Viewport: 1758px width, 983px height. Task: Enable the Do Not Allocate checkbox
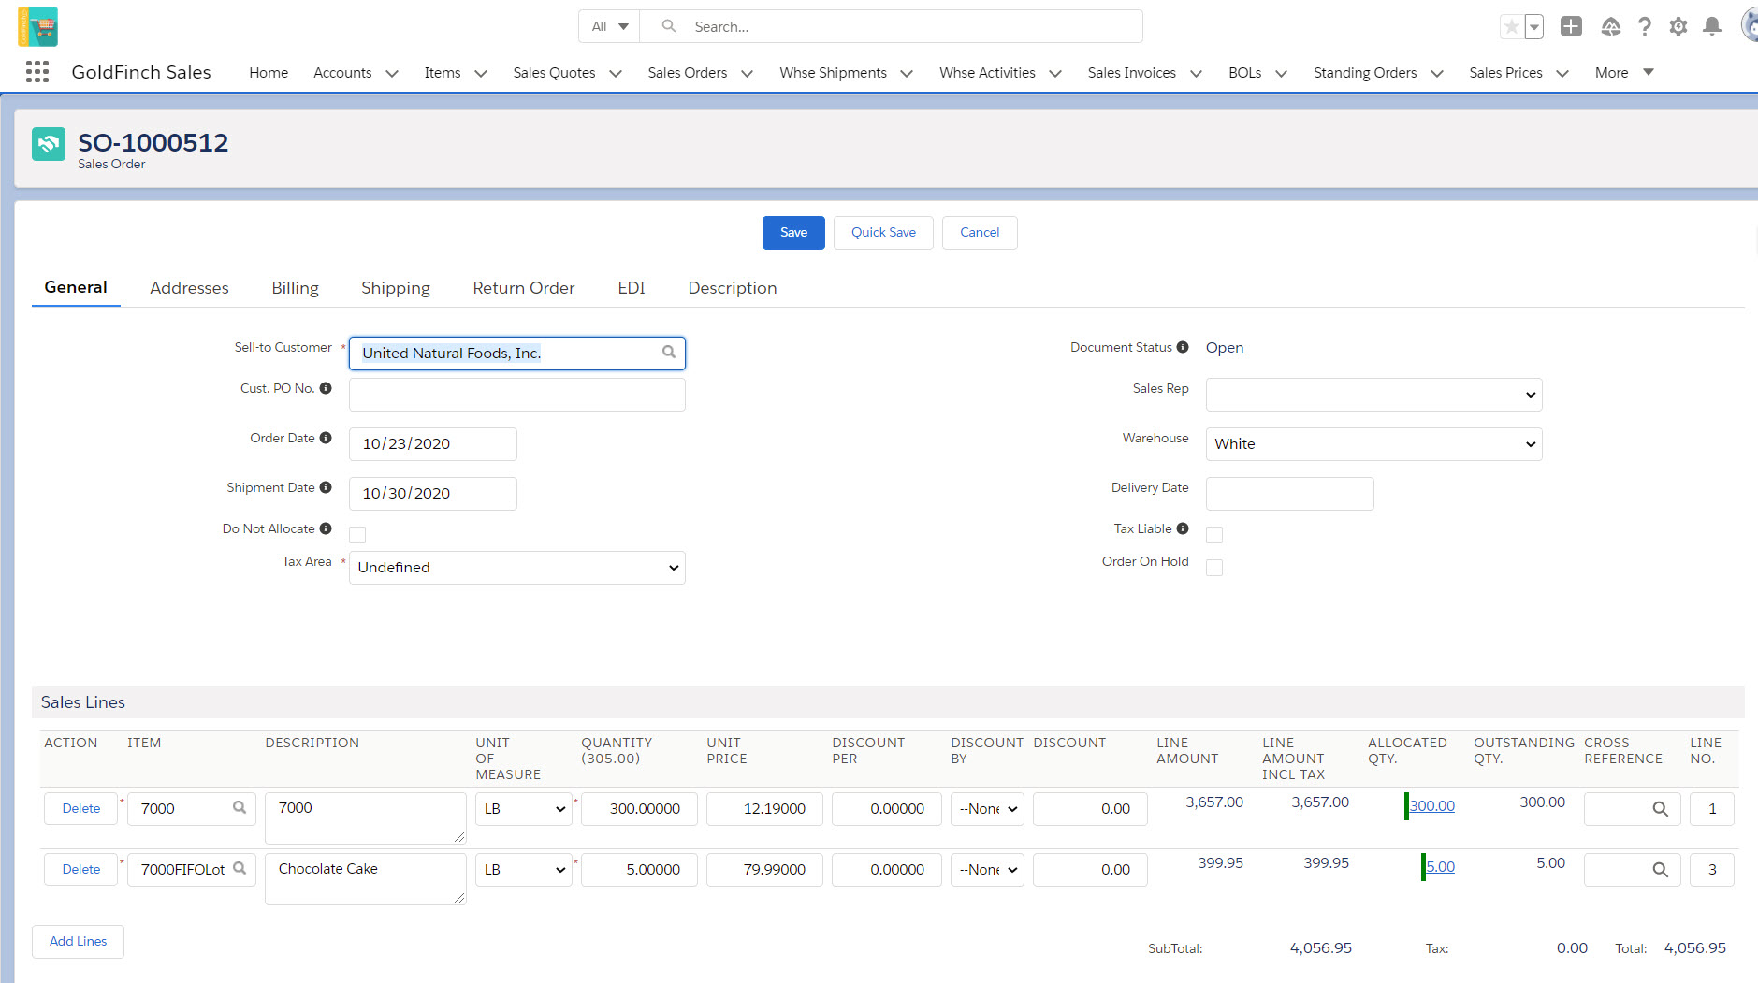(357, 535)
